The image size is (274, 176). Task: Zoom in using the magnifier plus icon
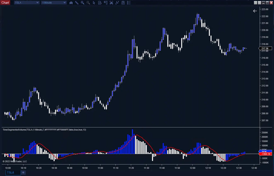pyautogui.click(x=82, y=3)
